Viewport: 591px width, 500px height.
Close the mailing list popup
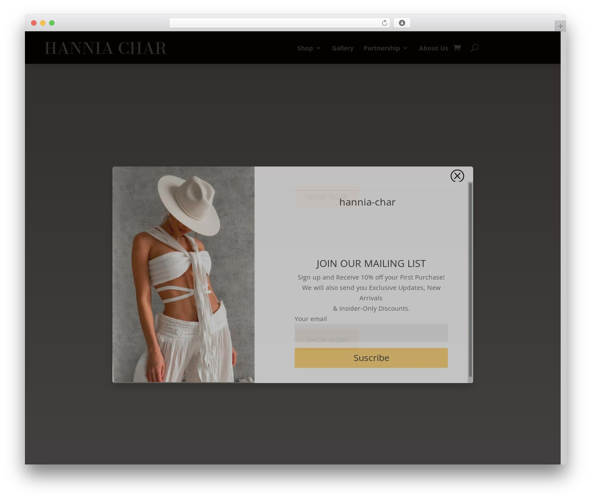point(457,176)
